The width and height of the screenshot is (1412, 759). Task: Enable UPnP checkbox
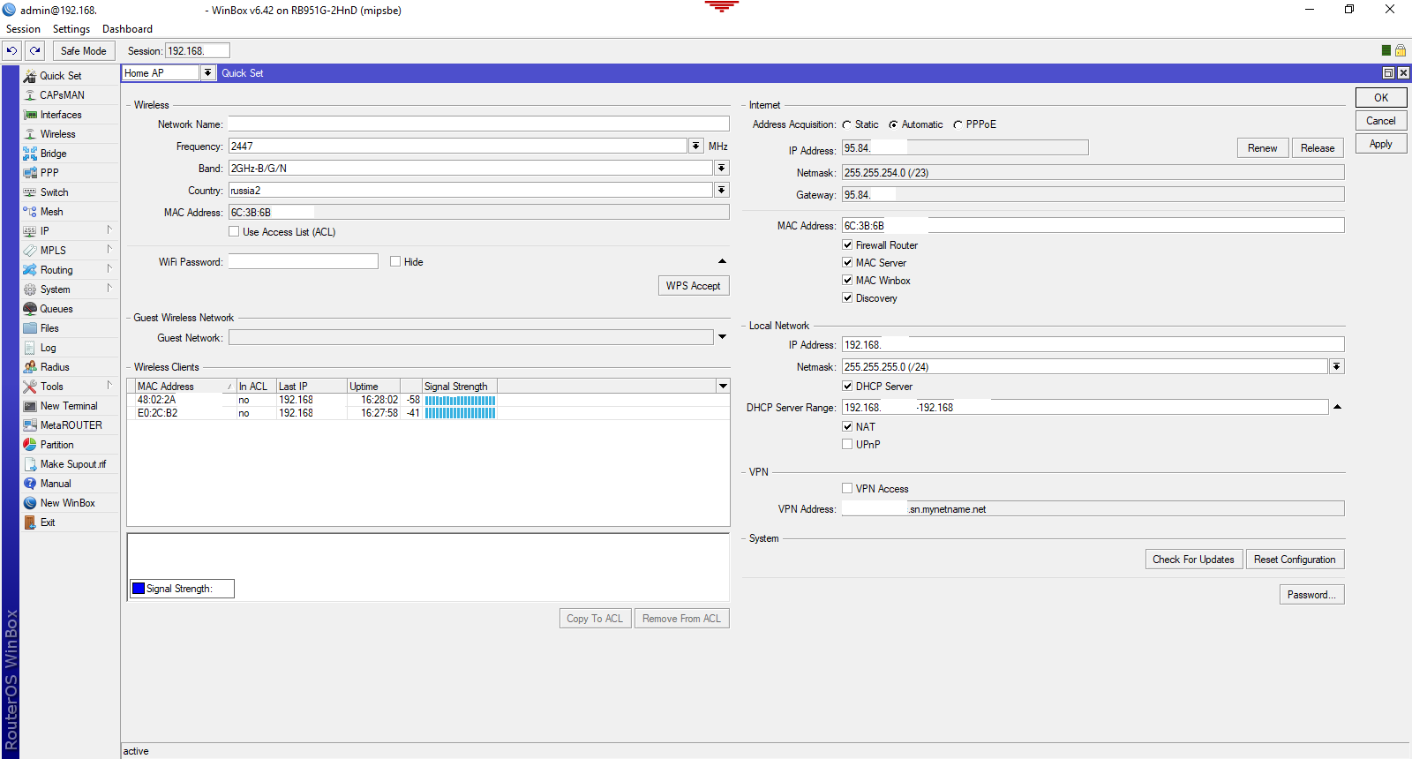pos(847,444)
